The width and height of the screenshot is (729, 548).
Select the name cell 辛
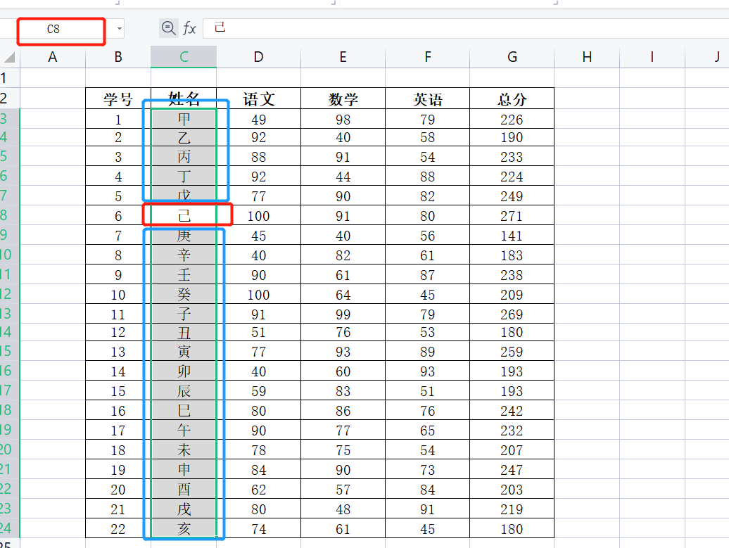[184, 255]
